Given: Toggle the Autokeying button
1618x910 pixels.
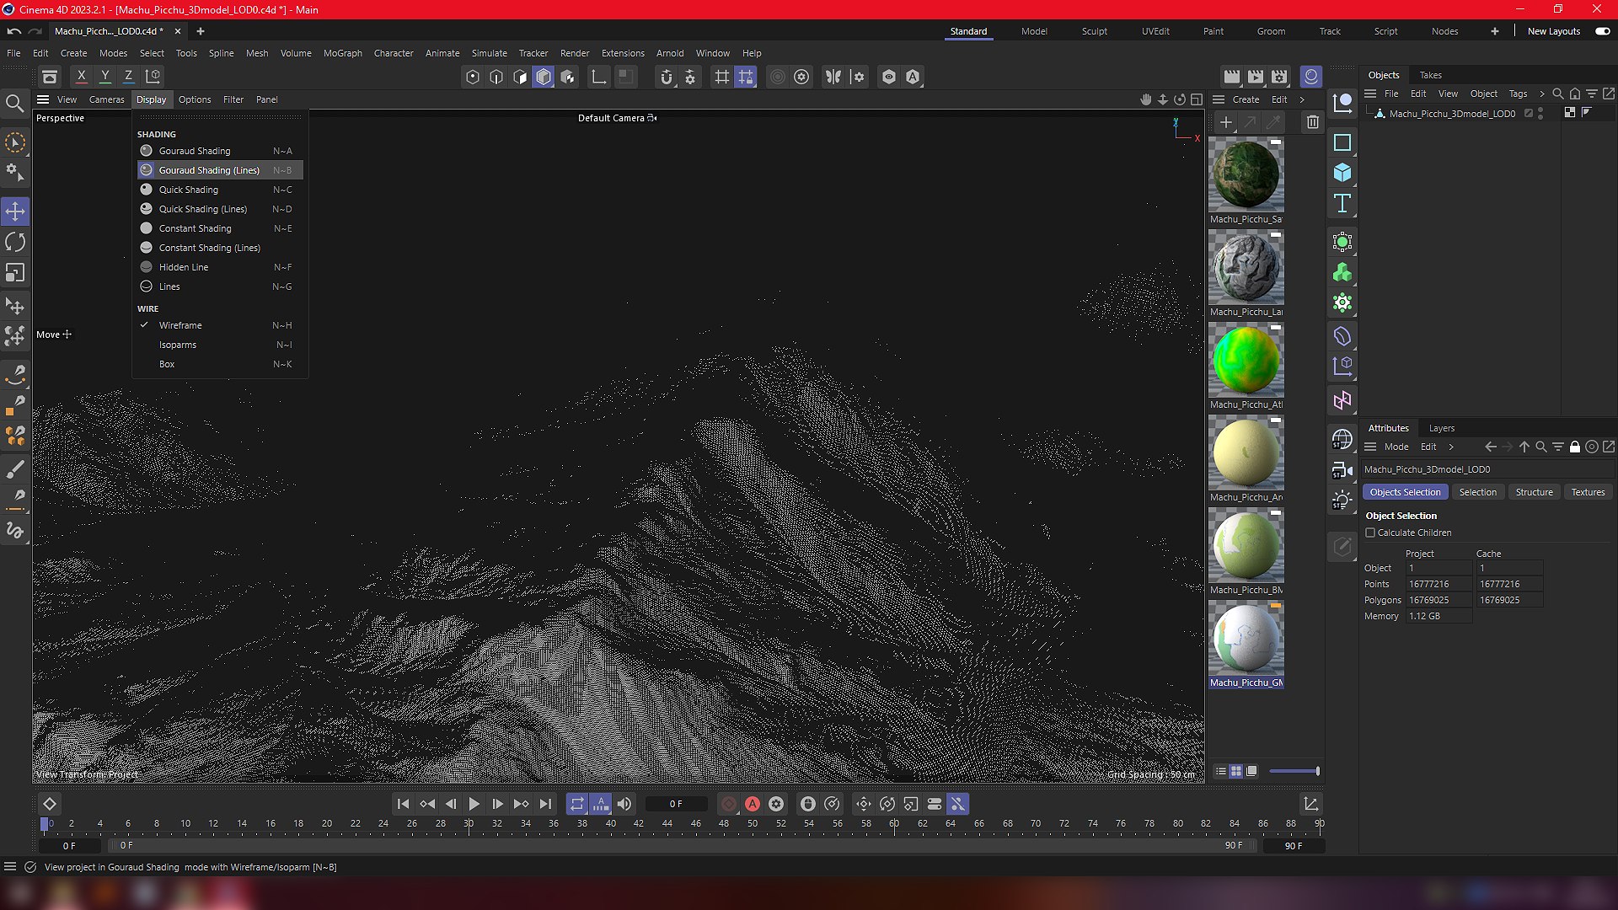Looking at the screenshot, I should [753, 804].
